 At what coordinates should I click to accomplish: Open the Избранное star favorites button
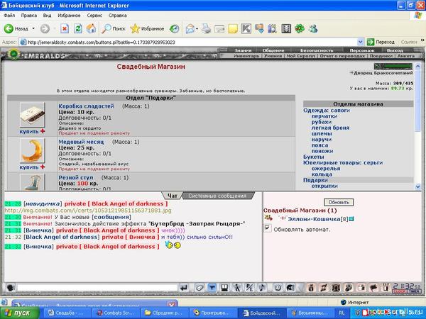coord(147,28)
